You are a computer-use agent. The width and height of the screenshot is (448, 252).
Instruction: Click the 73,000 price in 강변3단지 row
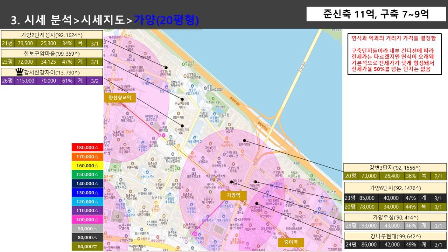click(x=369, y=176)
